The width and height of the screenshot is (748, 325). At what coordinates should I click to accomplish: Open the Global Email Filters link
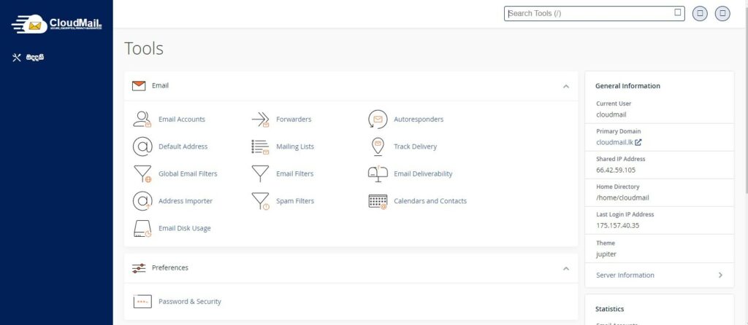coord(188,173)
